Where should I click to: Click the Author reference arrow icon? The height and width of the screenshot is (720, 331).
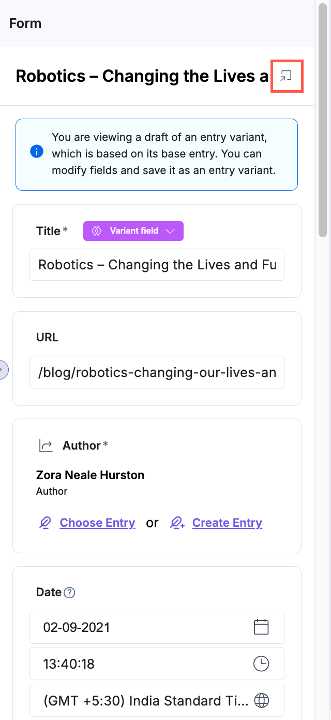(46, 445)
